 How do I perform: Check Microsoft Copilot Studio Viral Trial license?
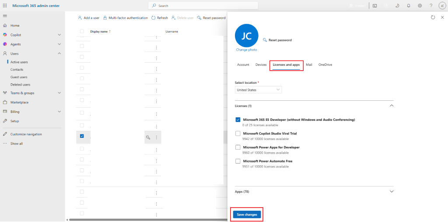[x=238, y=133]
